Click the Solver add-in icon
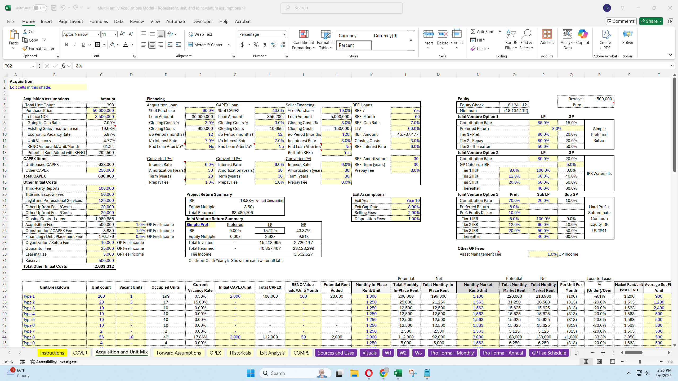The width and height of the screenshot is (678, 381). [627, 34]
